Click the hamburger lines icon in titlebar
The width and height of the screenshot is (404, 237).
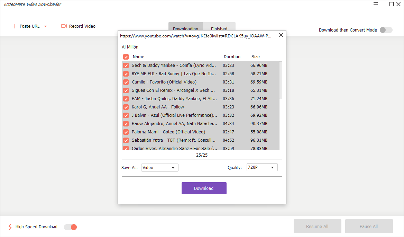[376, 4]
